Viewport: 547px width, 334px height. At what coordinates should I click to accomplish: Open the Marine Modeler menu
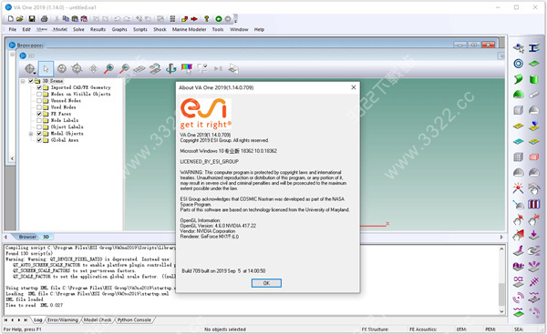pos(189,30)
